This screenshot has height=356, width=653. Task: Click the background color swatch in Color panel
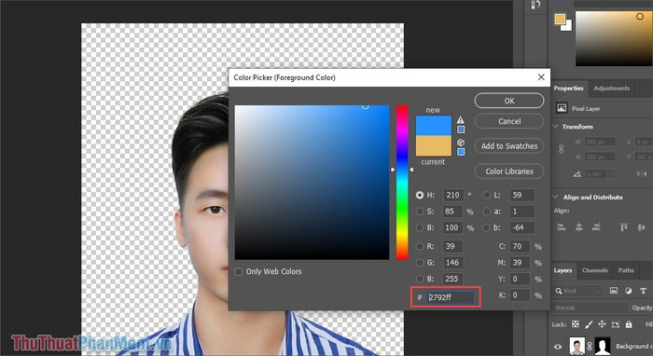click(x=567, y=26)
